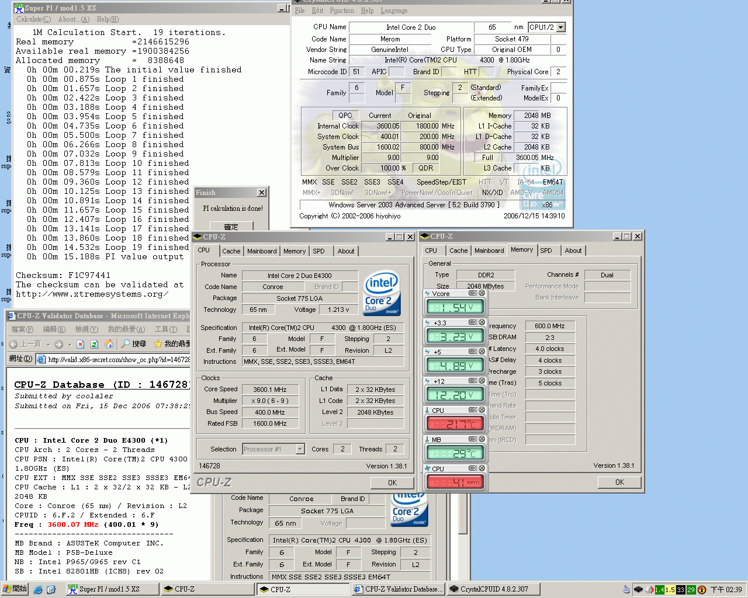Close the +12 voltage gadget
Screen dimensions: 748x598
point(482,381)
